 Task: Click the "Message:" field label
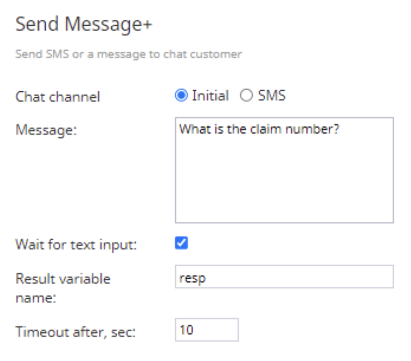tap(46, 130)
